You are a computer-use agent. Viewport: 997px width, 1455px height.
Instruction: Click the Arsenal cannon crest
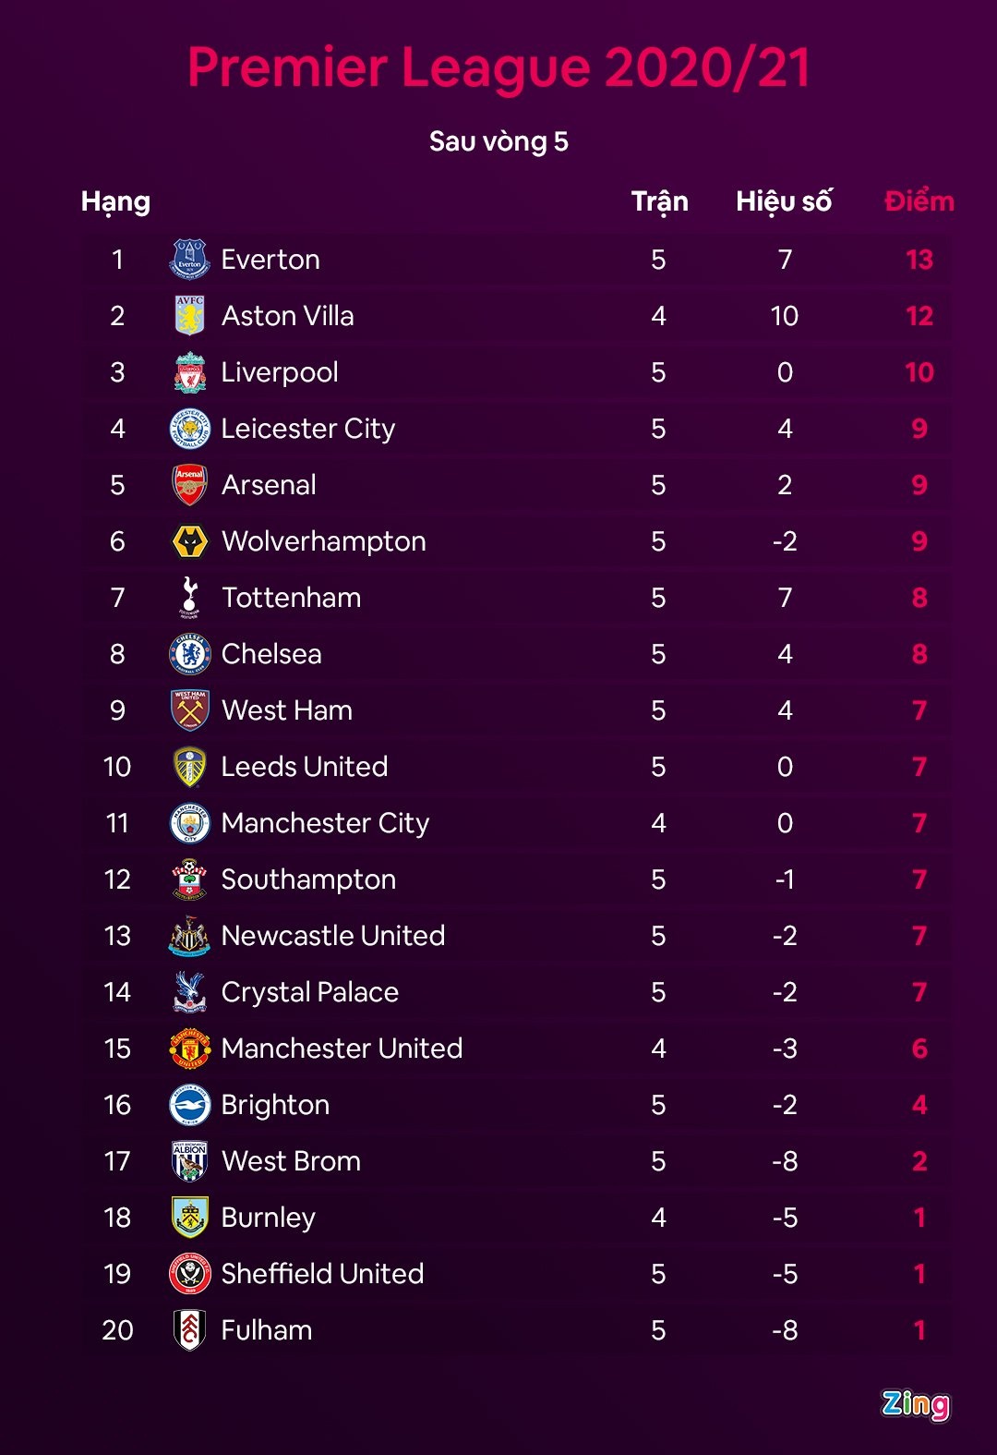tap(190, 485)
